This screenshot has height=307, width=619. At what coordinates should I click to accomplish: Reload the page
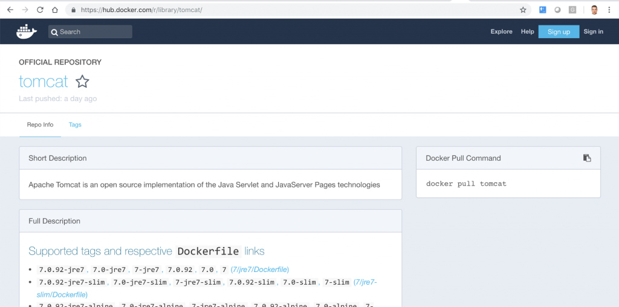pyautogui.click(x=40, y=10)
